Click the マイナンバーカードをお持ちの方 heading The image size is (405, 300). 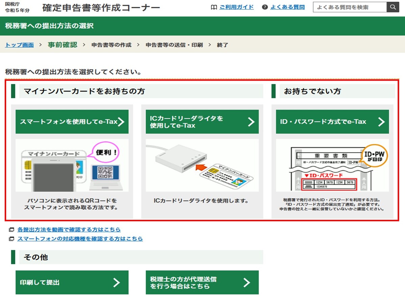click(84, 91)
